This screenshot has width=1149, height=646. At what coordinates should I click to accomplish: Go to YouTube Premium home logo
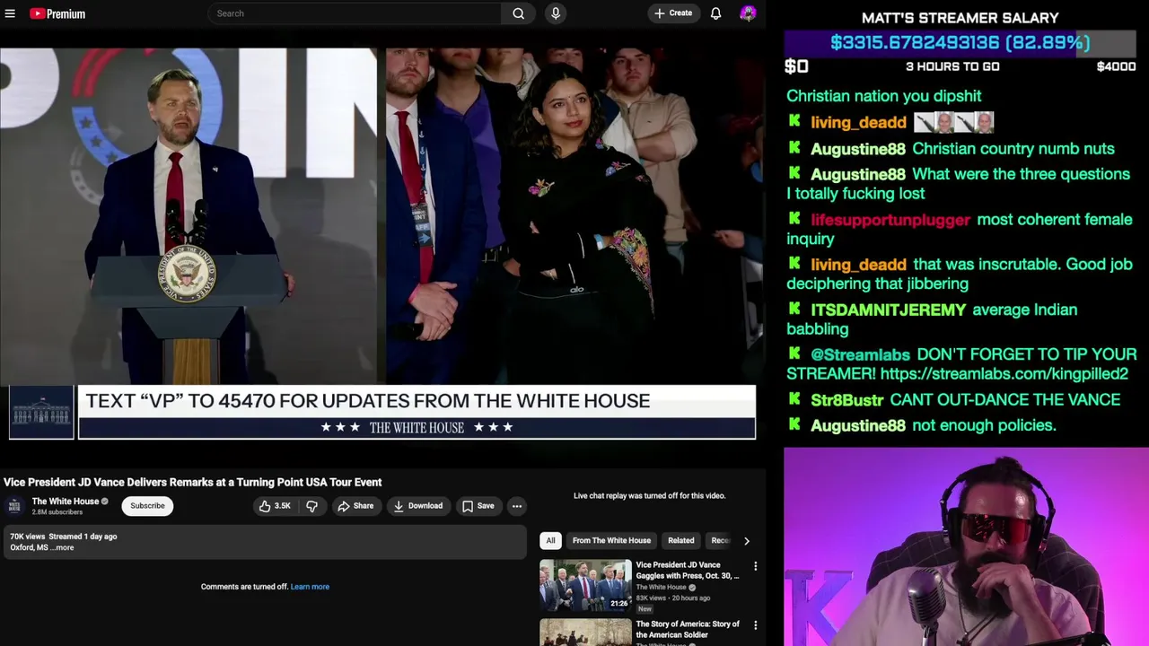[x=57, y=13]
